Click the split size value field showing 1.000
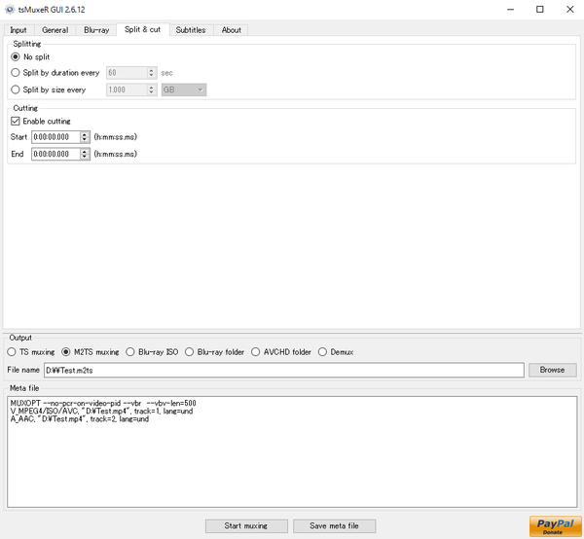The height and width of the screenshot is (539, 584). (x=127, y=90)
